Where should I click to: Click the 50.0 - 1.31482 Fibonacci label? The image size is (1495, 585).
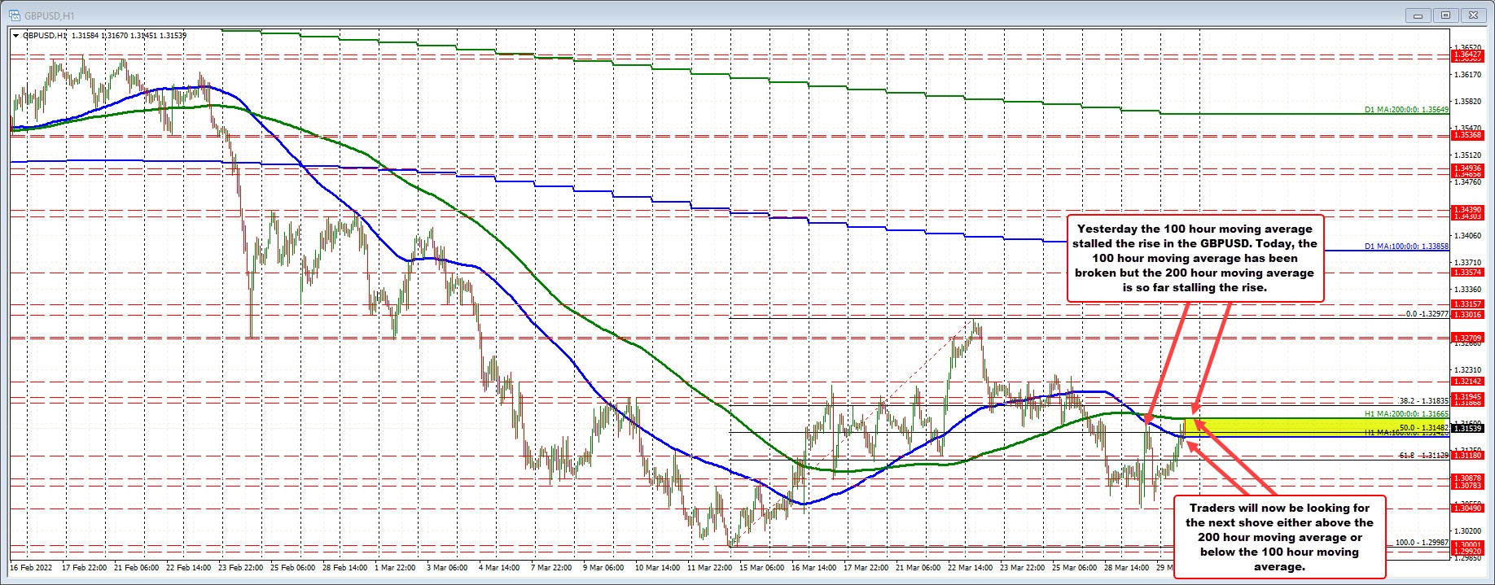tap(1423, 427)
